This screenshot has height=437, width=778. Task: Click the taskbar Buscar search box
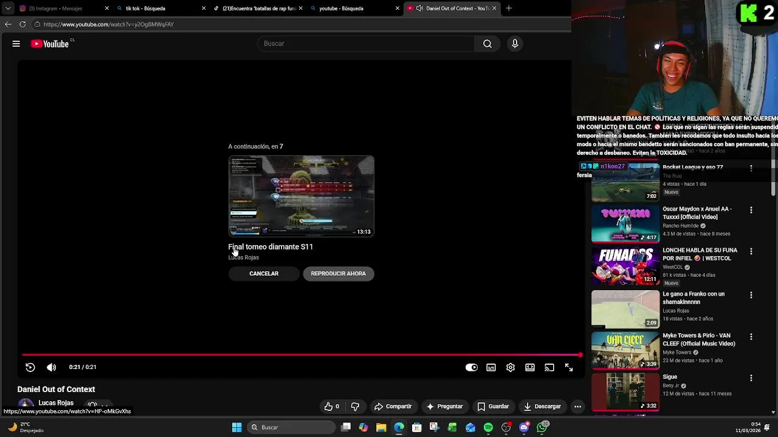click(292, 428)
